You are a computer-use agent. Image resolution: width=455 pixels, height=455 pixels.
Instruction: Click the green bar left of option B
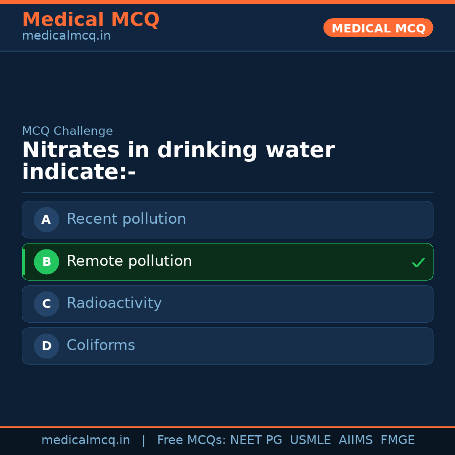coord(24,262)
